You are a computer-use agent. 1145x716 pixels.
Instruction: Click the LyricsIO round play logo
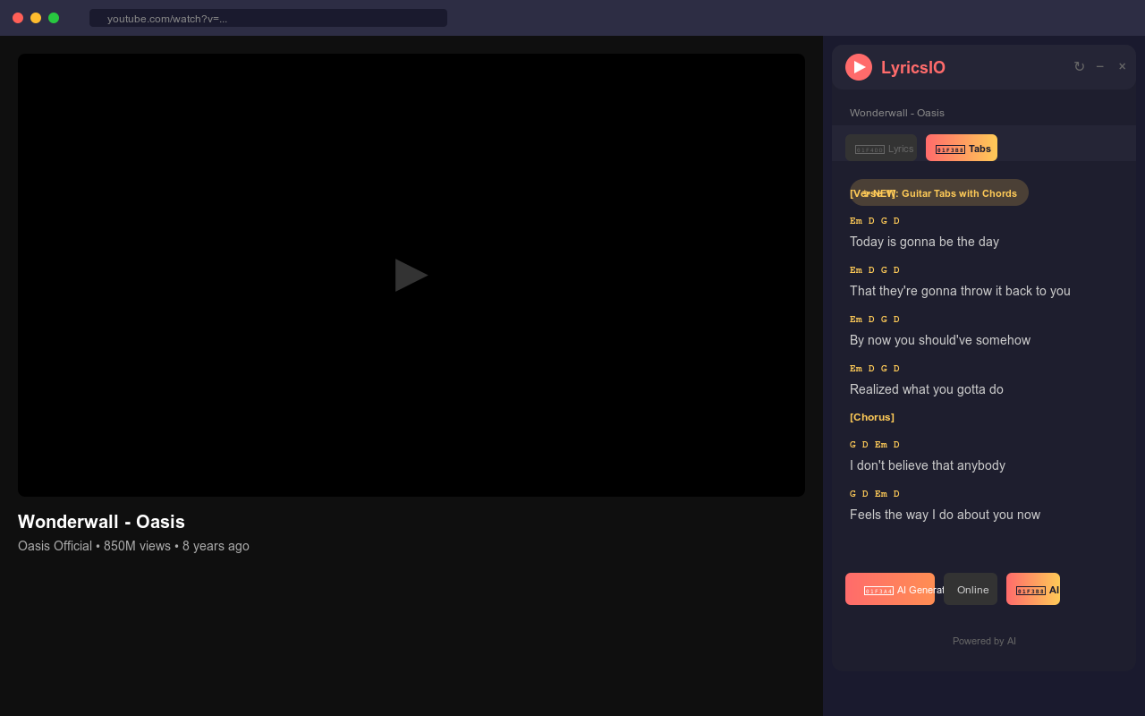[x=859, y=67]
